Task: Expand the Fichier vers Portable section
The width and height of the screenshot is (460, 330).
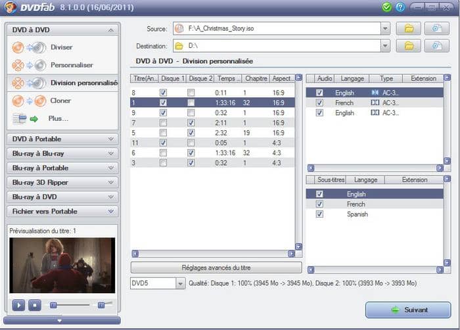Action: coord(110,211)
